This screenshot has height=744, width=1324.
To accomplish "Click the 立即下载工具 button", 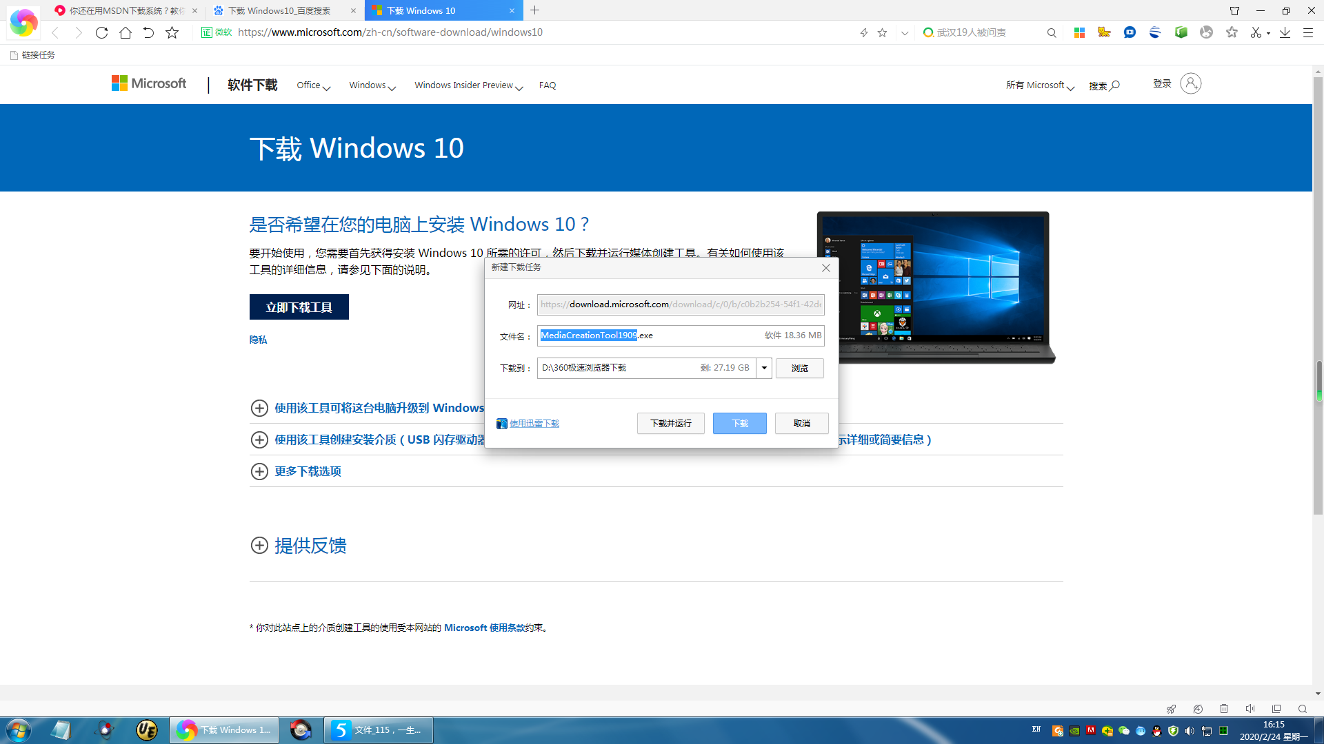I will [299, 307].
